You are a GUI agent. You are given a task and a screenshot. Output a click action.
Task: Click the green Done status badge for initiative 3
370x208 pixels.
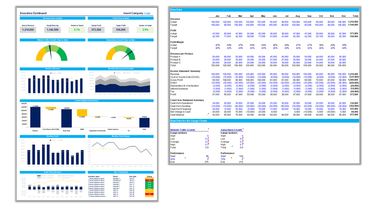[149, 182]
